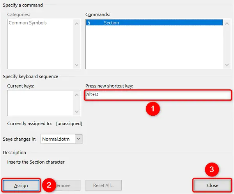Click the red step 2 marker
The width and height of the screenshot is (234, 194).
click(49, 185)
